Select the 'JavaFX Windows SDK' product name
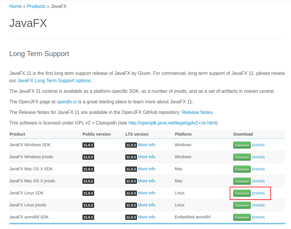The width and height of the screenshot is (291, 229). point(30,145)
